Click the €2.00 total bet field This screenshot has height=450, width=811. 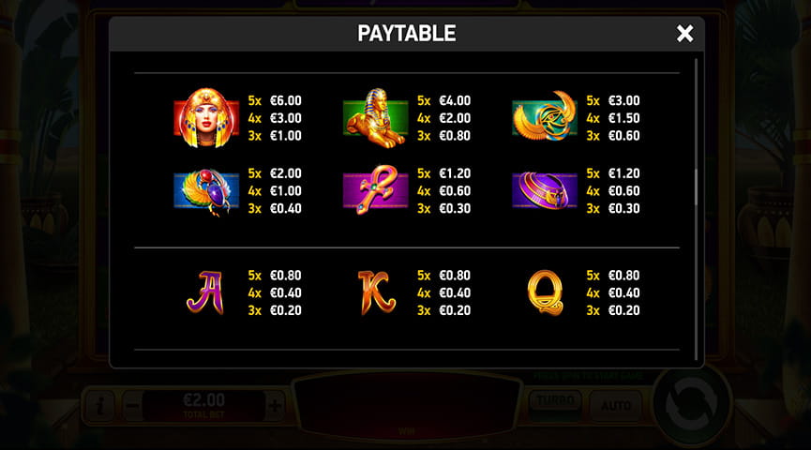(203, 406)
